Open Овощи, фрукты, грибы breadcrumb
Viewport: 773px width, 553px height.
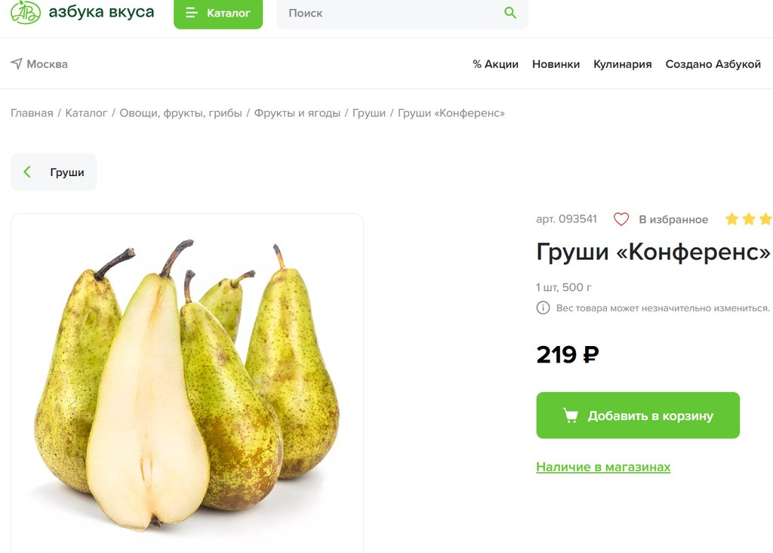180,113
